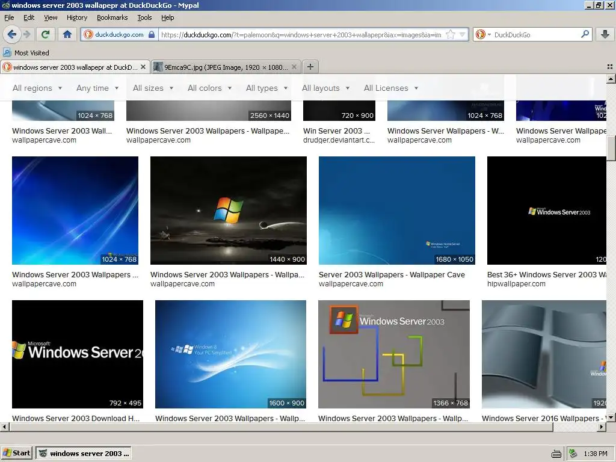This screenshot has height=462, width=616.
Task: Open a new tab with plus
Action: pos(310,67)
